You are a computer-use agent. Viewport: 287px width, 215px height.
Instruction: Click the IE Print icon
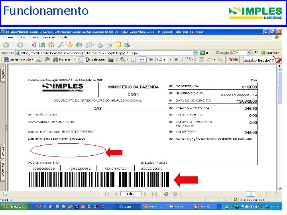pos(100,45)
